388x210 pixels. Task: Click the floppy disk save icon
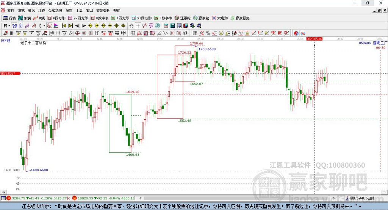186,26
